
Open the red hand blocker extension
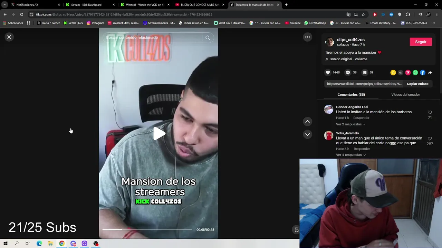(x=375, y=14)
